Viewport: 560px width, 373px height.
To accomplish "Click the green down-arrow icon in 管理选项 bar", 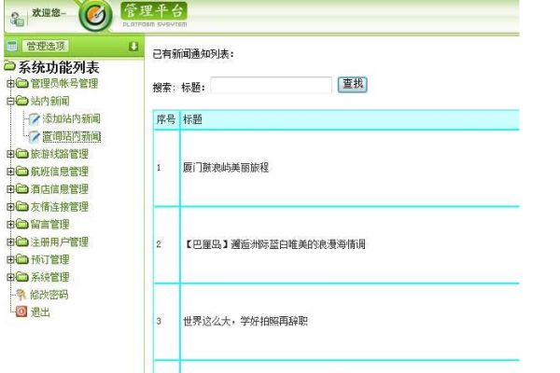I will (x=133, y=46).
